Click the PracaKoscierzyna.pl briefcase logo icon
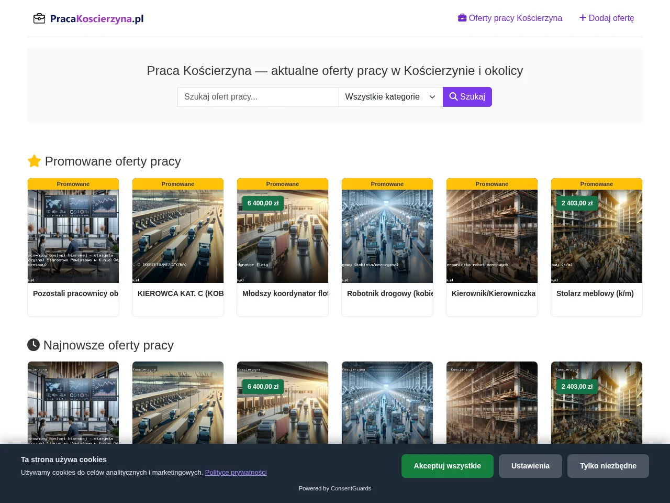The width and height of the screenshot is (670, 503). (39, 19)
